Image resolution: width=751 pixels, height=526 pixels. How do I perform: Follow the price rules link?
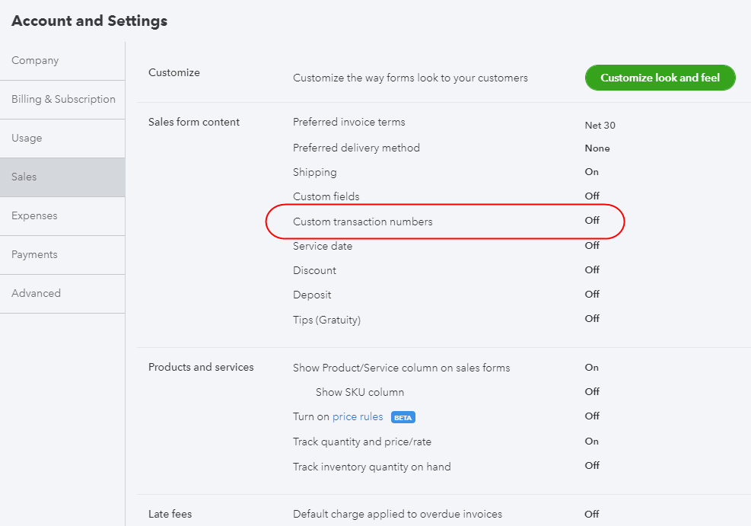(x=358, y=417)
